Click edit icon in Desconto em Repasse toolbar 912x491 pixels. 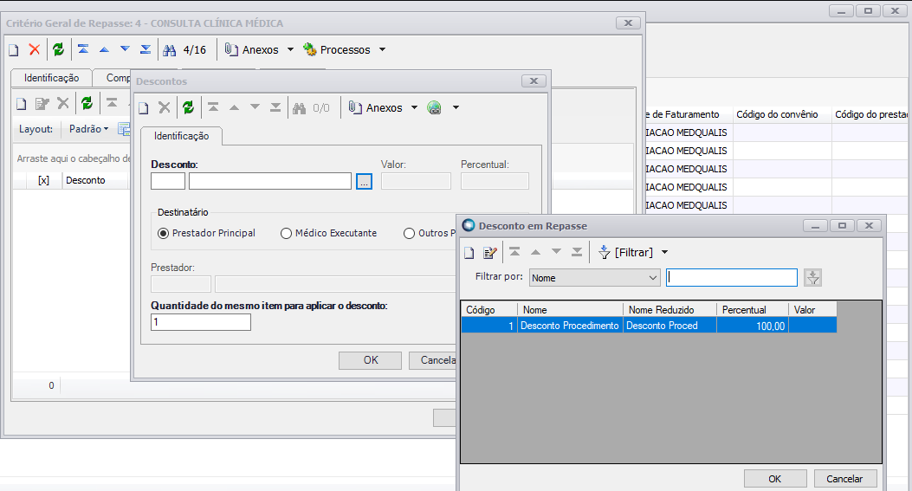[x=489, y=253]
